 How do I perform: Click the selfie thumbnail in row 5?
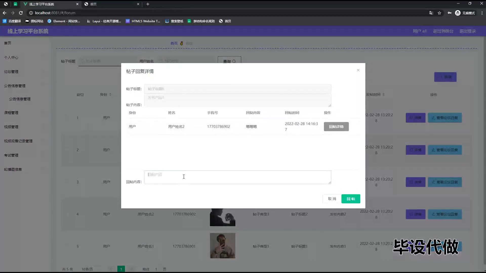pyautogui.click(x=222, y=246)
